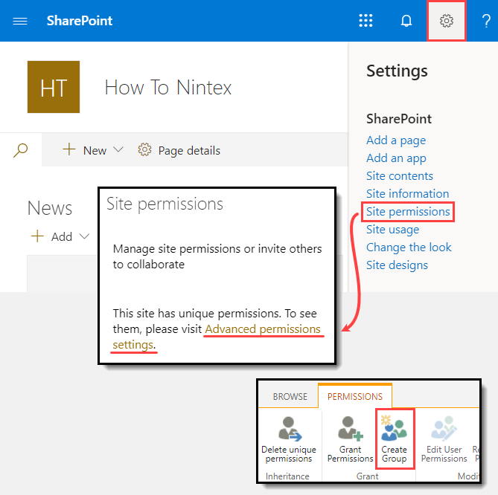Open Site permissions link
The width and height of the screenshot is (498, 495).
pos(408,212)
